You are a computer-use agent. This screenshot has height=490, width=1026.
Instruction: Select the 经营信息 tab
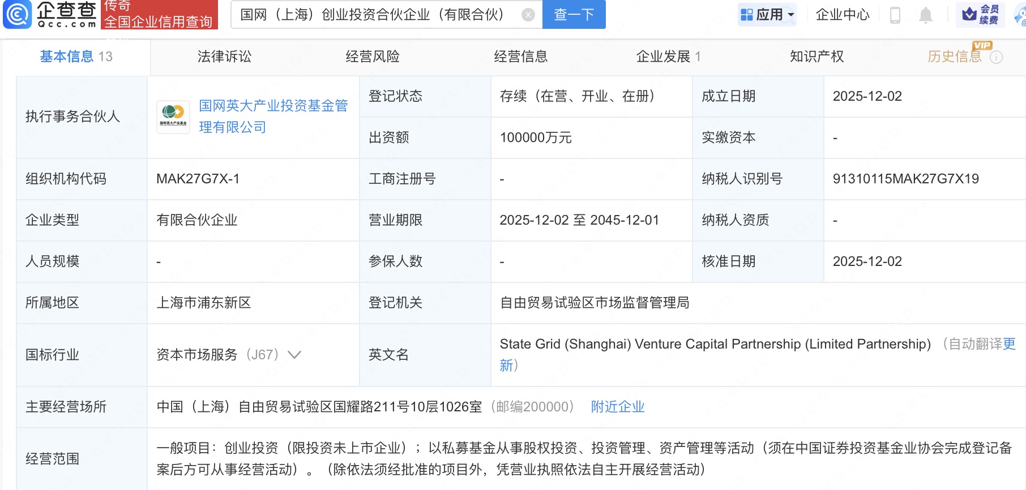(x=520, y=57)
